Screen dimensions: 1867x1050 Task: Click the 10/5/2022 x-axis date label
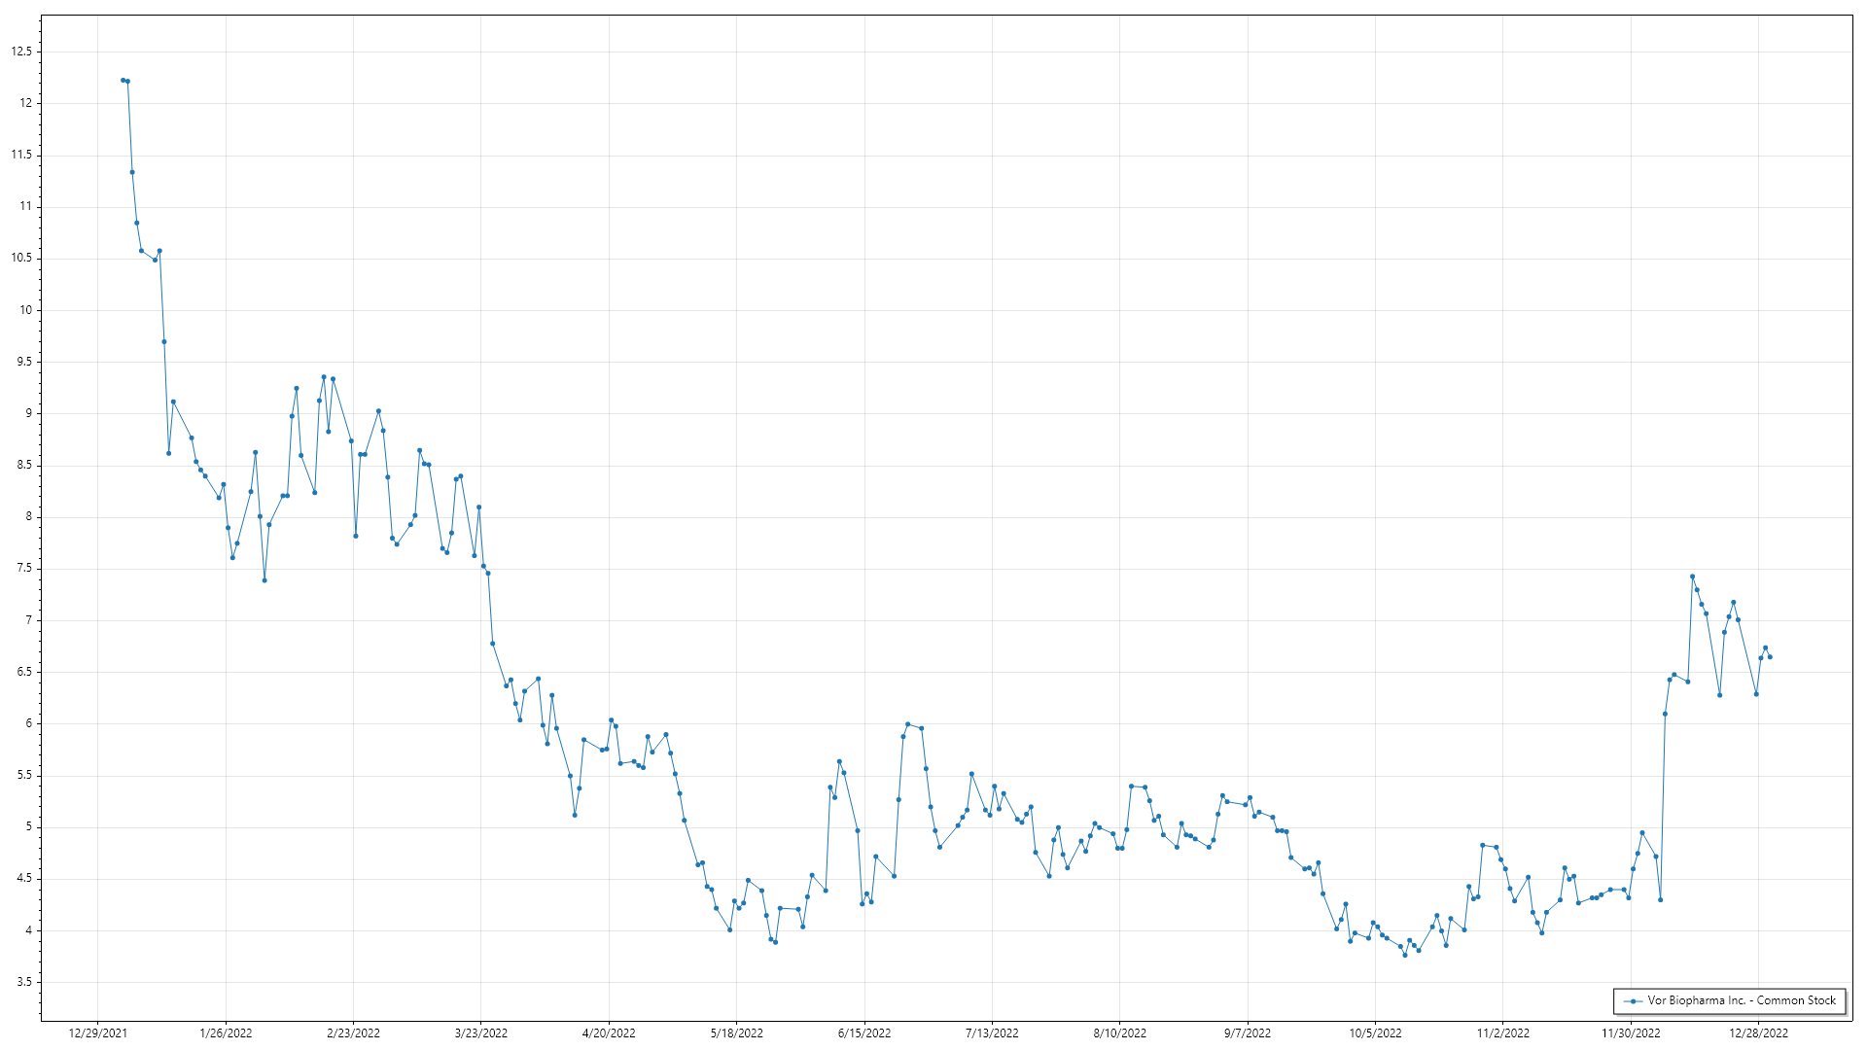pyautogui.click(x=1375, y=1033)
